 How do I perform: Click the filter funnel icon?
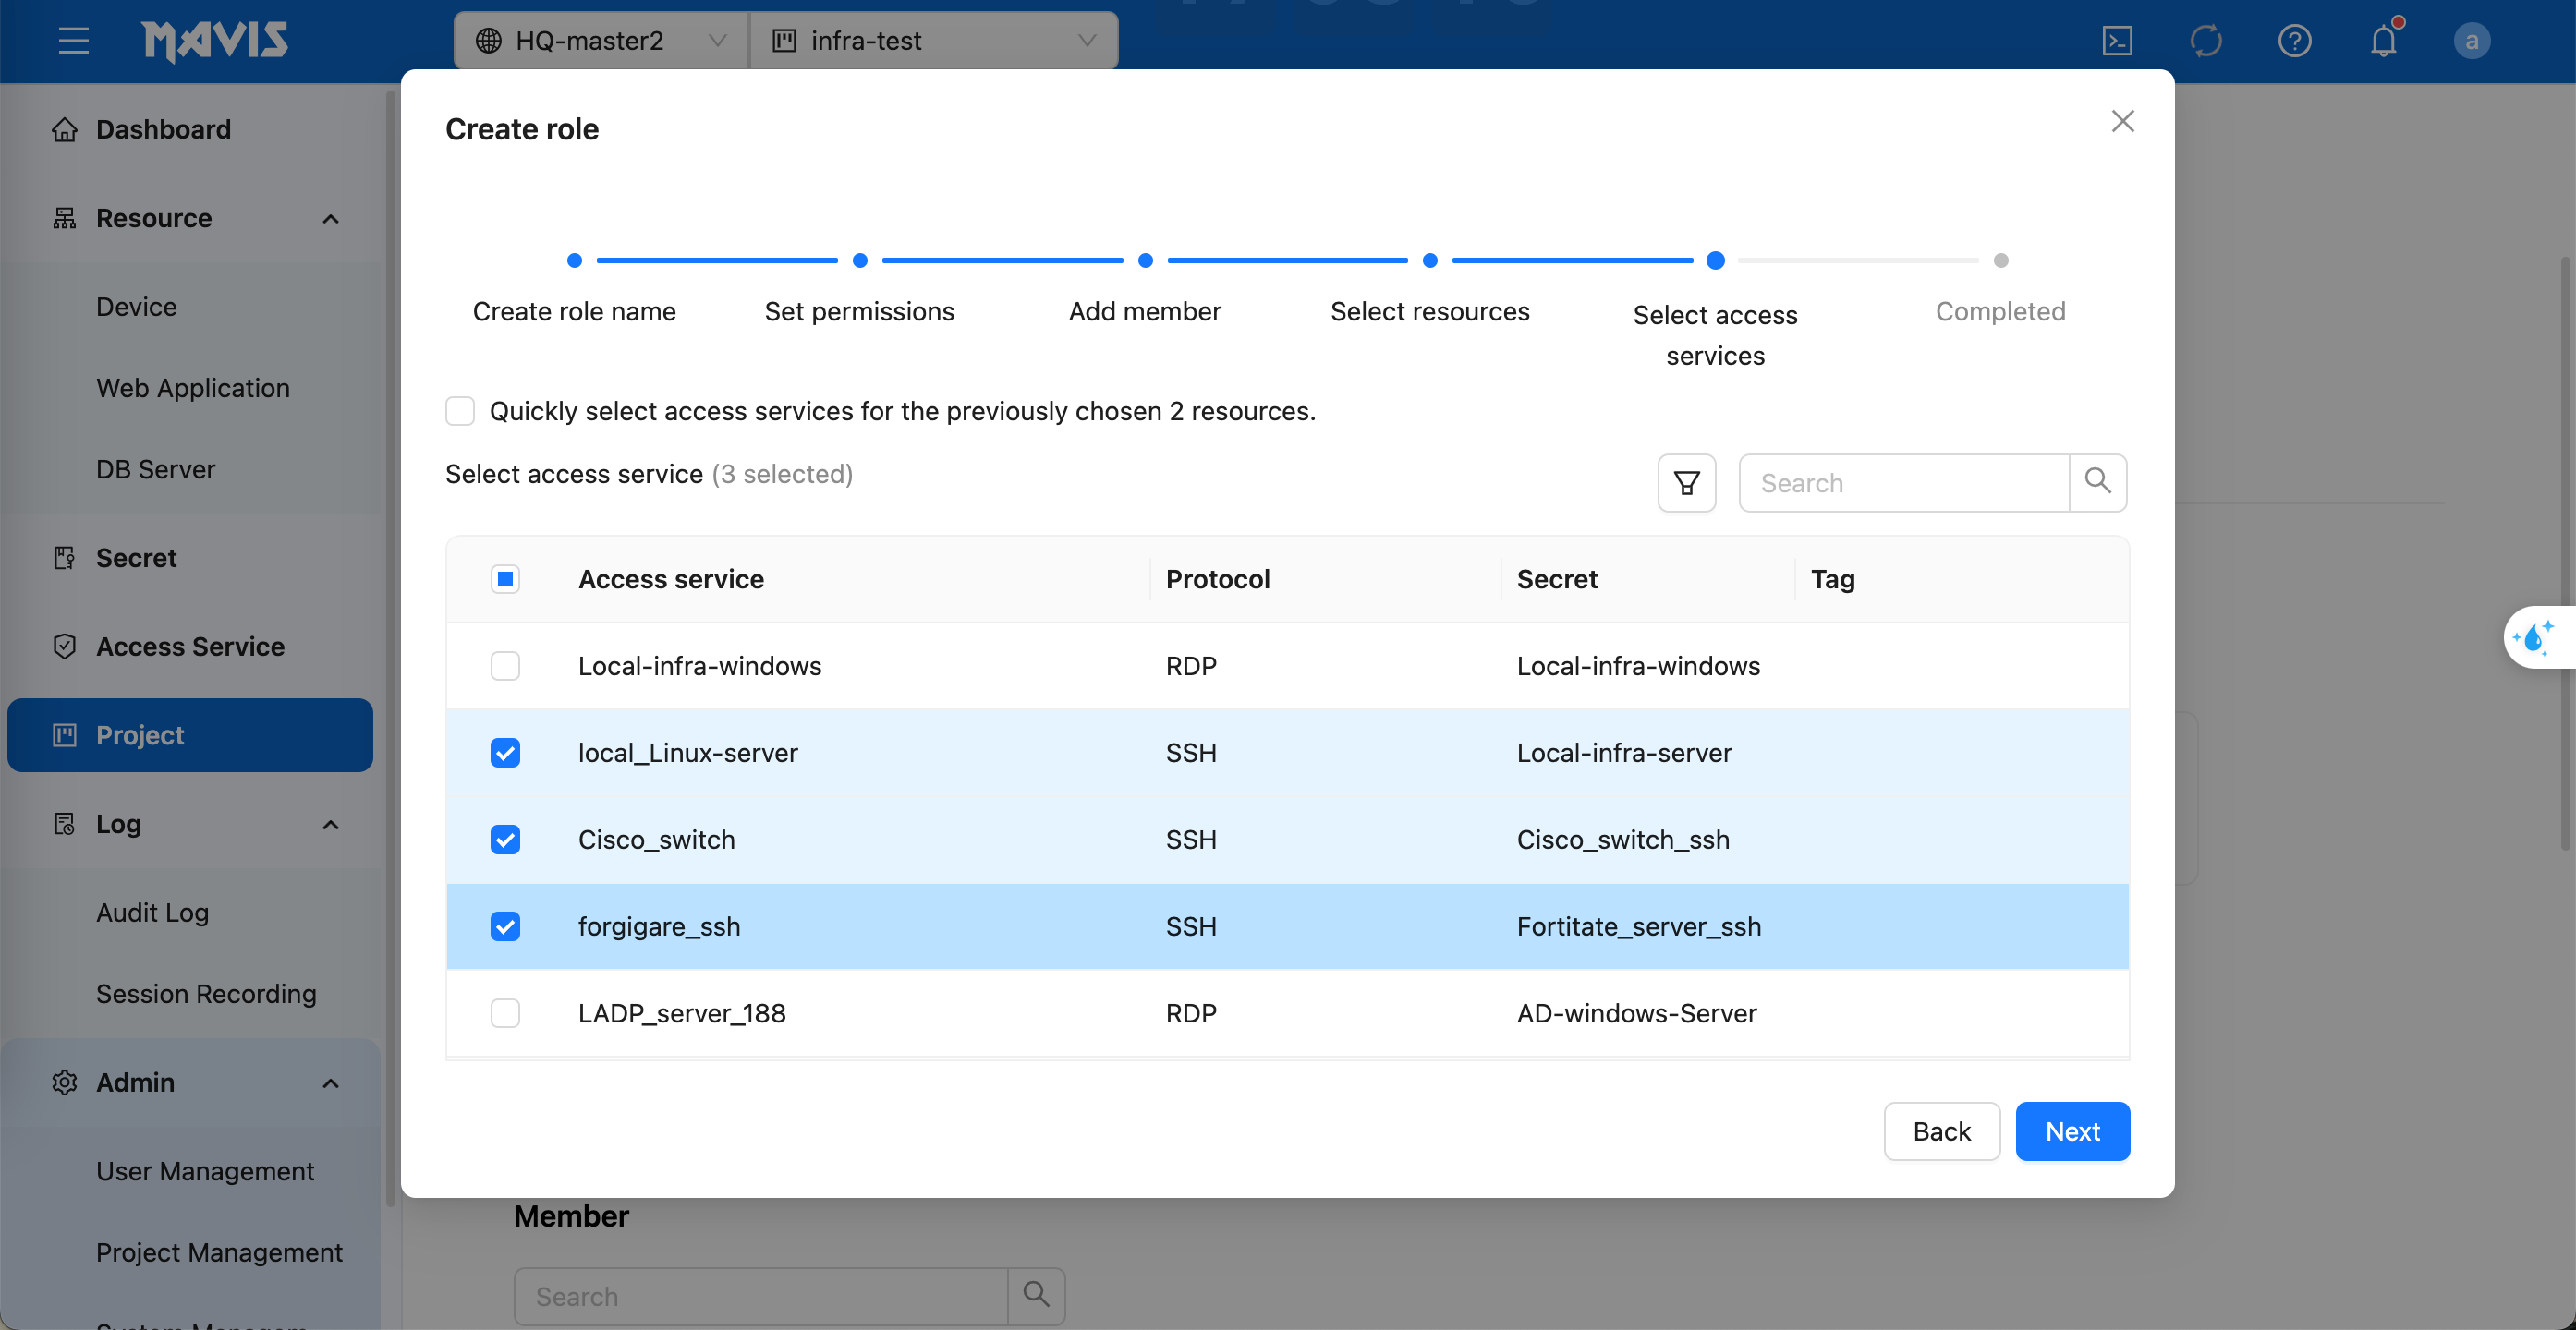1686,483
